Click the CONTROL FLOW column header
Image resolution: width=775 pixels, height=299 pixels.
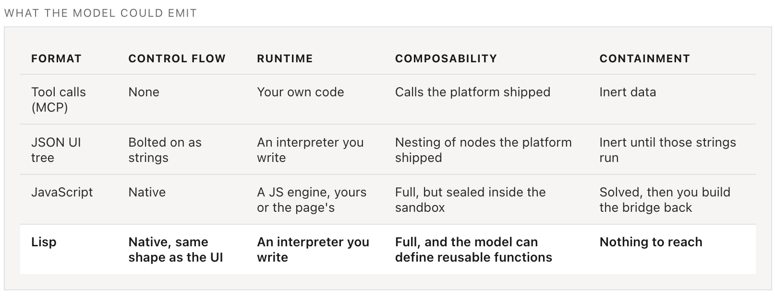click(x=177, y=58)
